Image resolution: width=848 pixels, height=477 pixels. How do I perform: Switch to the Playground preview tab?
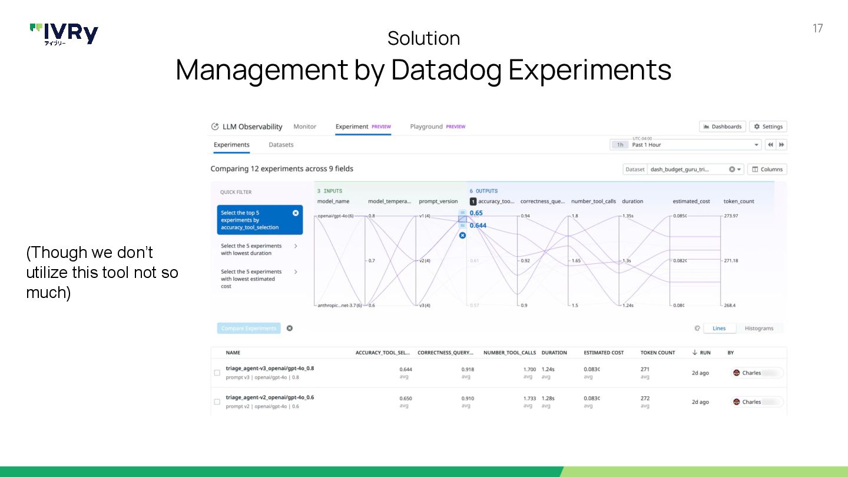click(438, 127)
